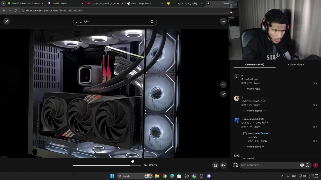Show hidden system tray icons

click(282, 176)
